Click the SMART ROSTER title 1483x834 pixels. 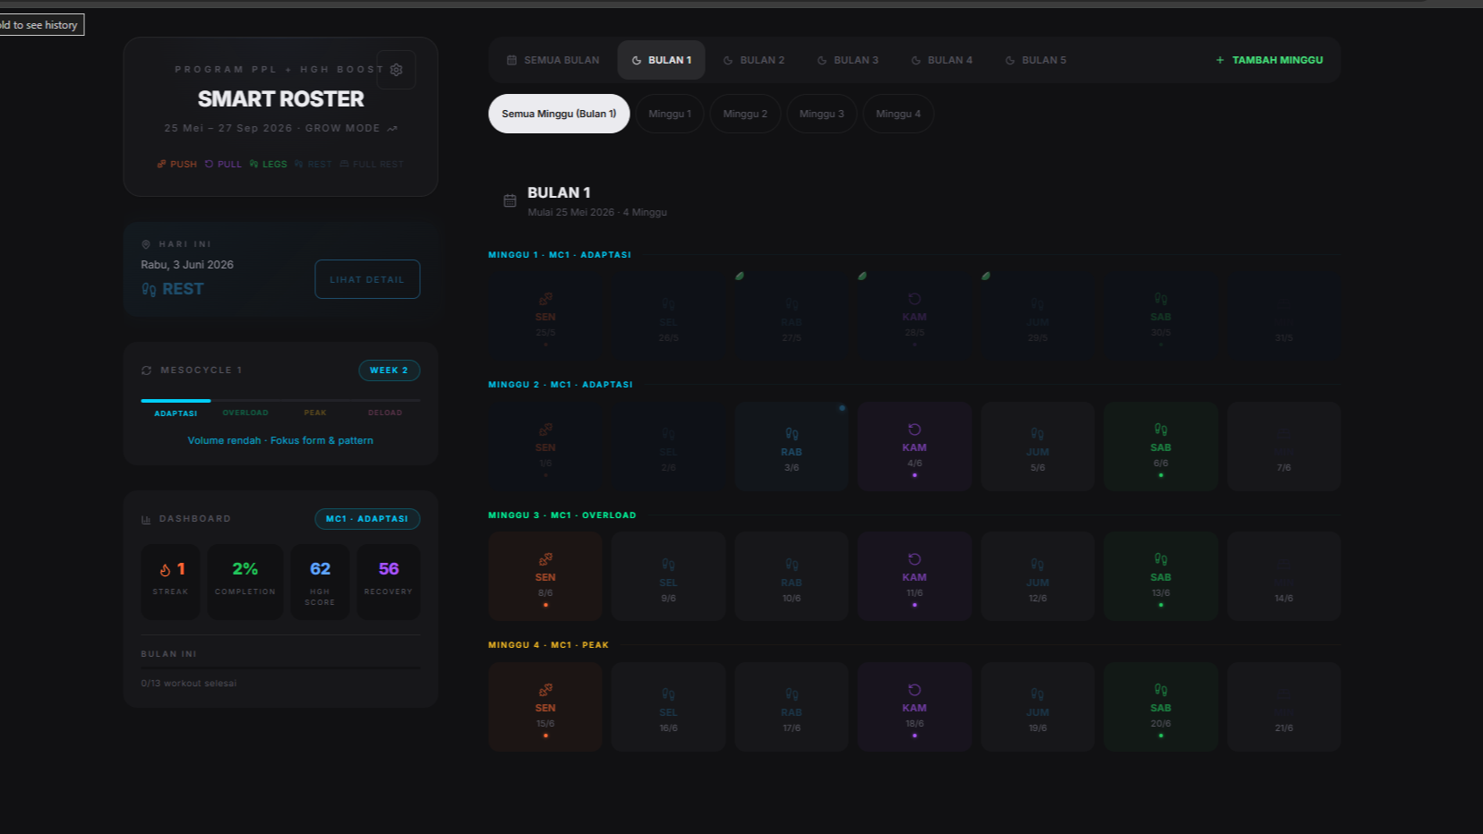(x=280, y=99)
